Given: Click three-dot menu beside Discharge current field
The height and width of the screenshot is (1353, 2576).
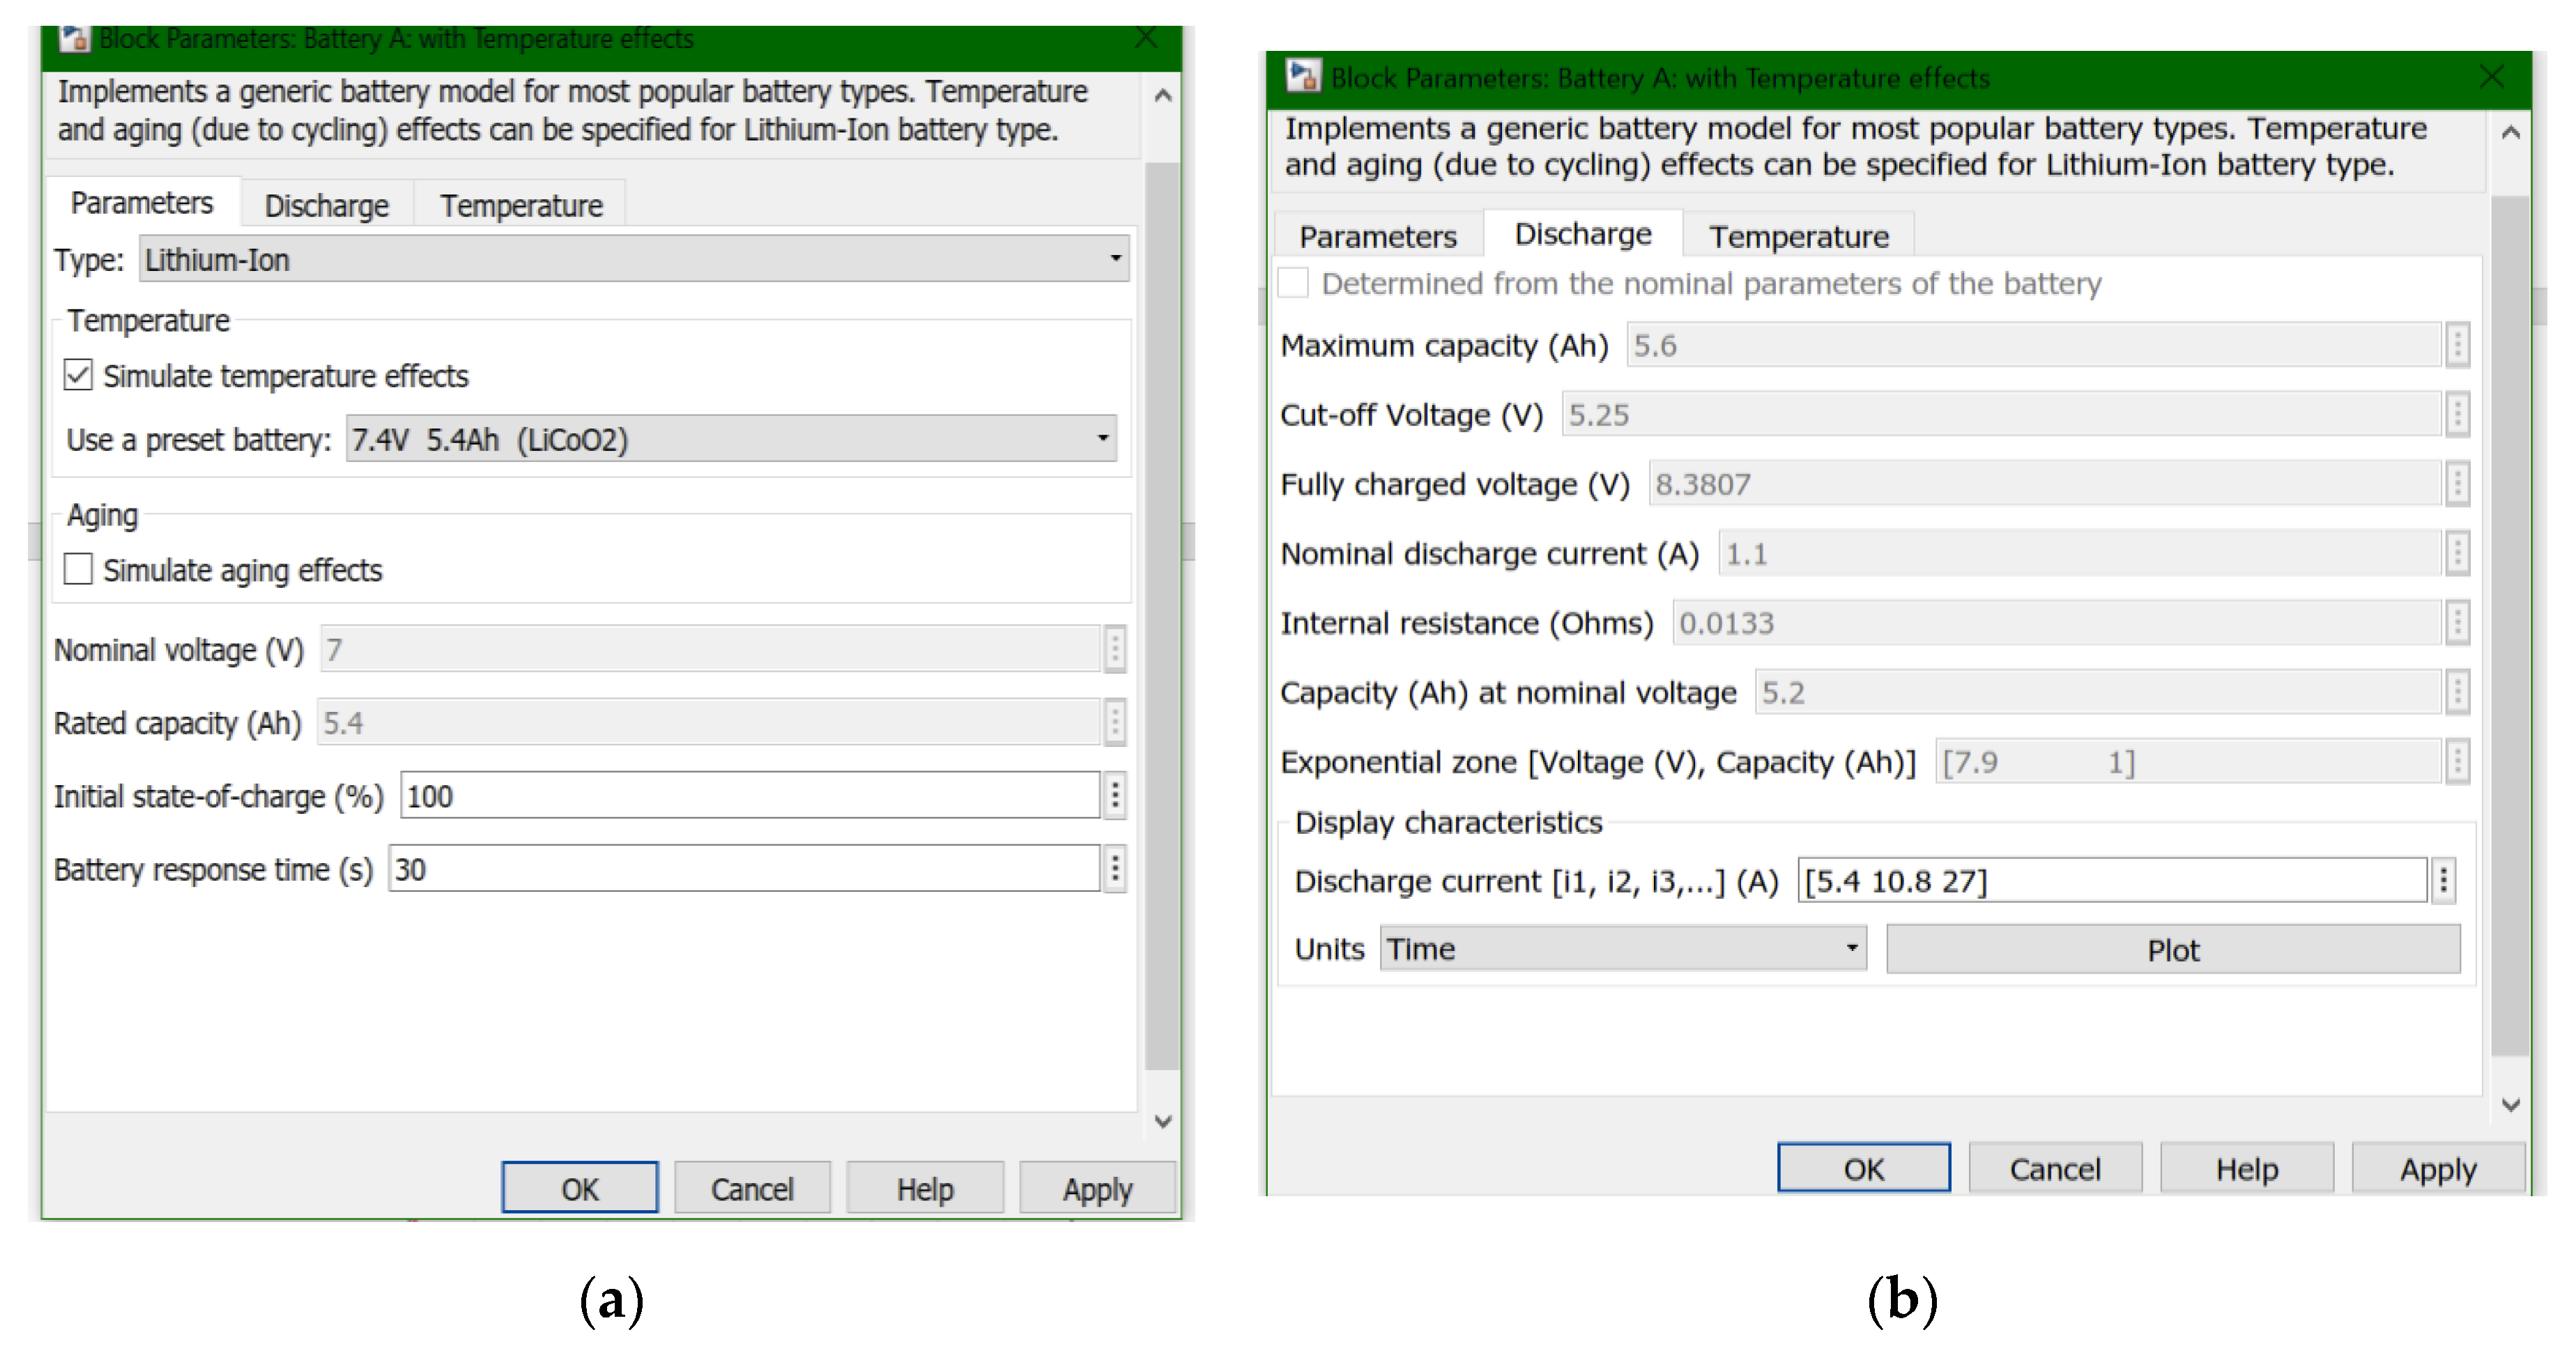Looking at the screenshot, I should (2443, 881).
